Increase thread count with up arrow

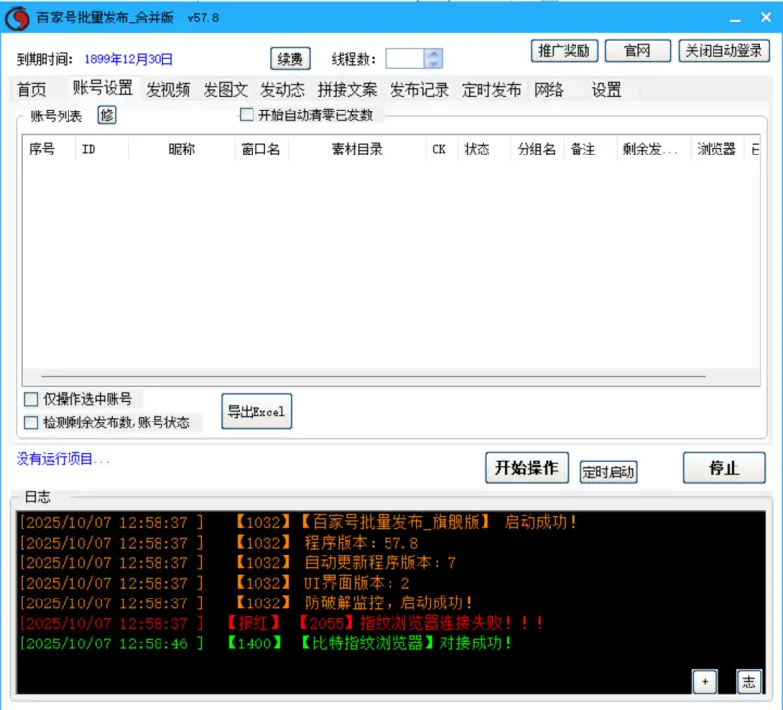click(434, 54)
